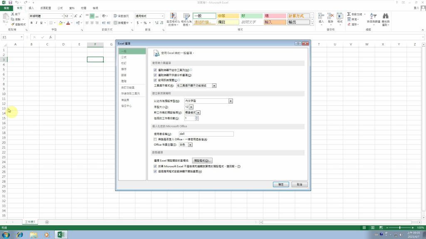The image size is (426, 239).
Task: Click the Default Programs (D)... button
Action: click(202, 161)
